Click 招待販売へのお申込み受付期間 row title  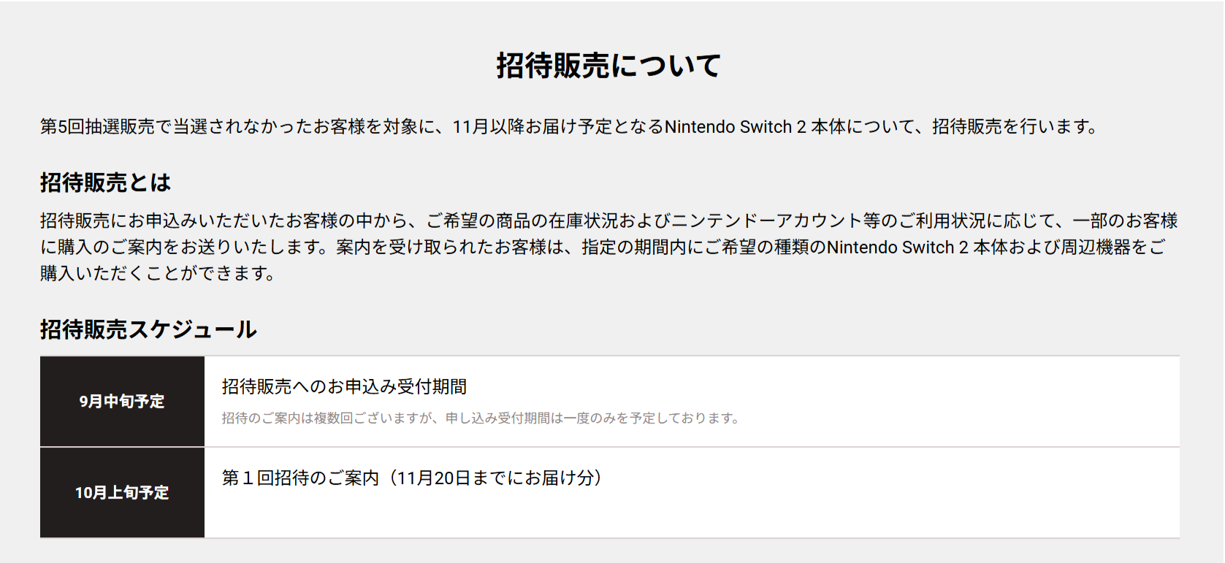tap(344, 386)
